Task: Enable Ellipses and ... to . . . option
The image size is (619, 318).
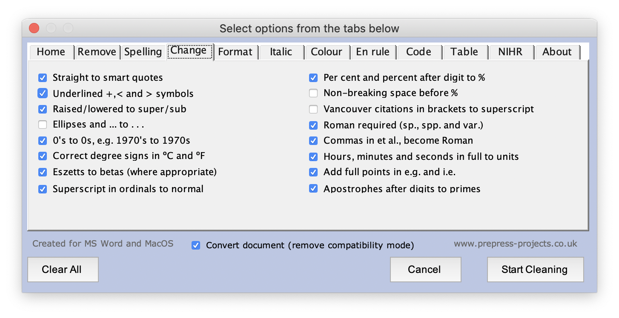Action: 43,125
